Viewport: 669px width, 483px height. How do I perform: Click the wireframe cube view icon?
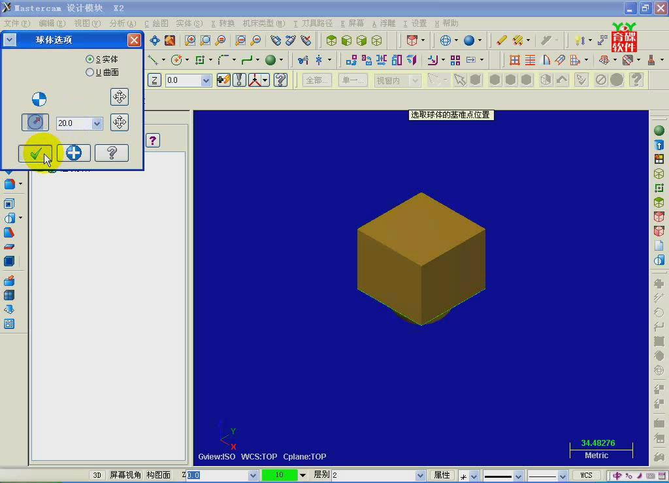[376, 40]
